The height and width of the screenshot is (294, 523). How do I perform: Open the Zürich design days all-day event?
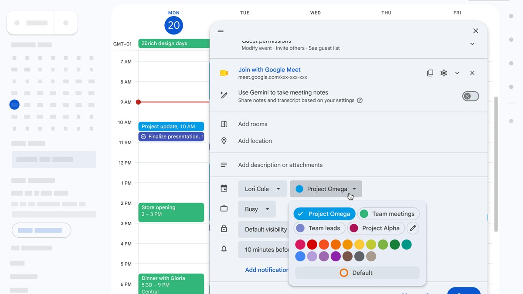tap(174, 44)
